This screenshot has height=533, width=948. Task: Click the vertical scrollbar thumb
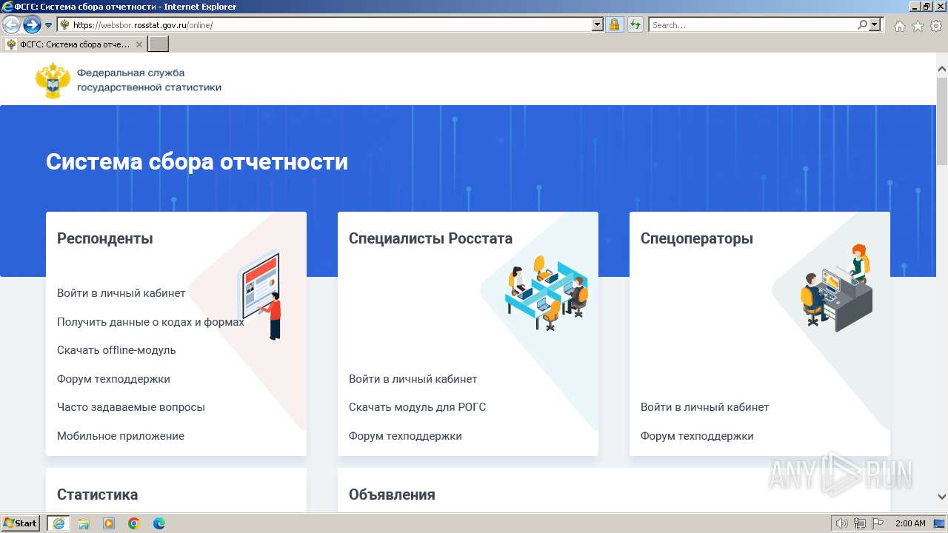942,121
